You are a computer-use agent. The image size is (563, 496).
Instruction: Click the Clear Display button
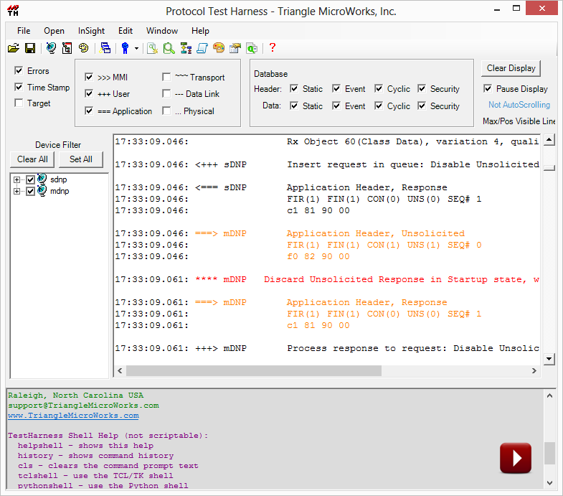(x=511, y=68)
